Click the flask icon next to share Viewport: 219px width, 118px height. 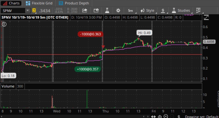coord(107,11)
